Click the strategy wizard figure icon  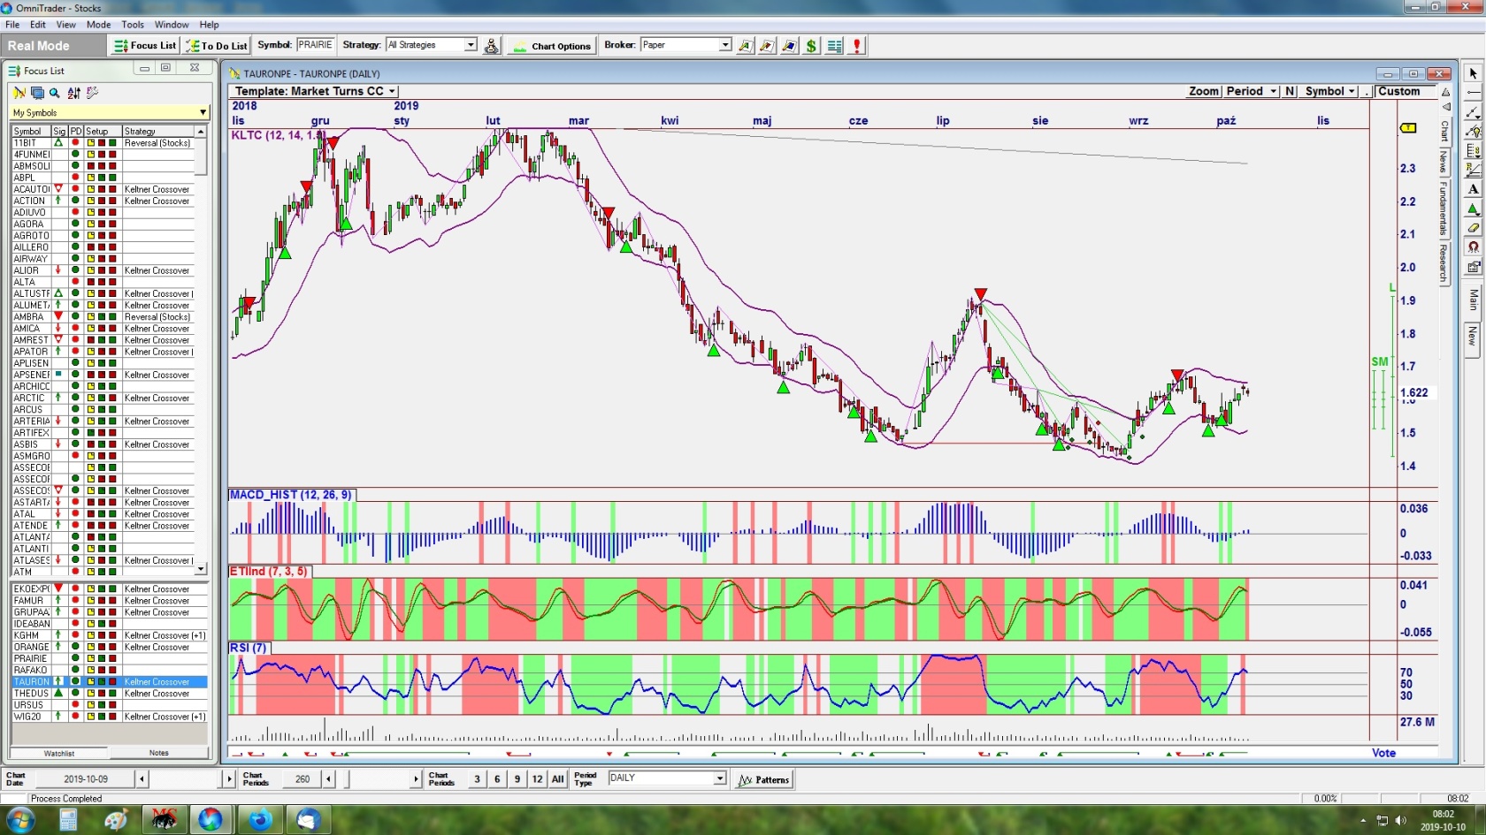point(492,45)
